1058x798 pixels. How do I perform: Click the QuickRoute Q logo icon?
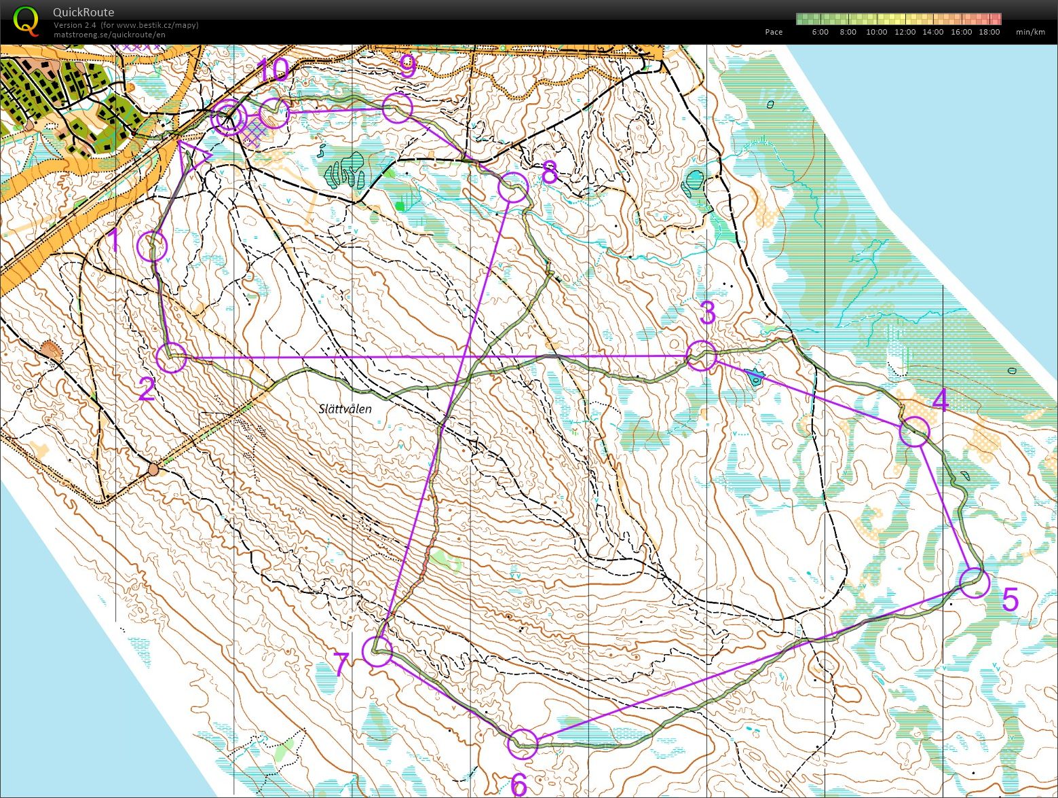click(x=26, y=20)
